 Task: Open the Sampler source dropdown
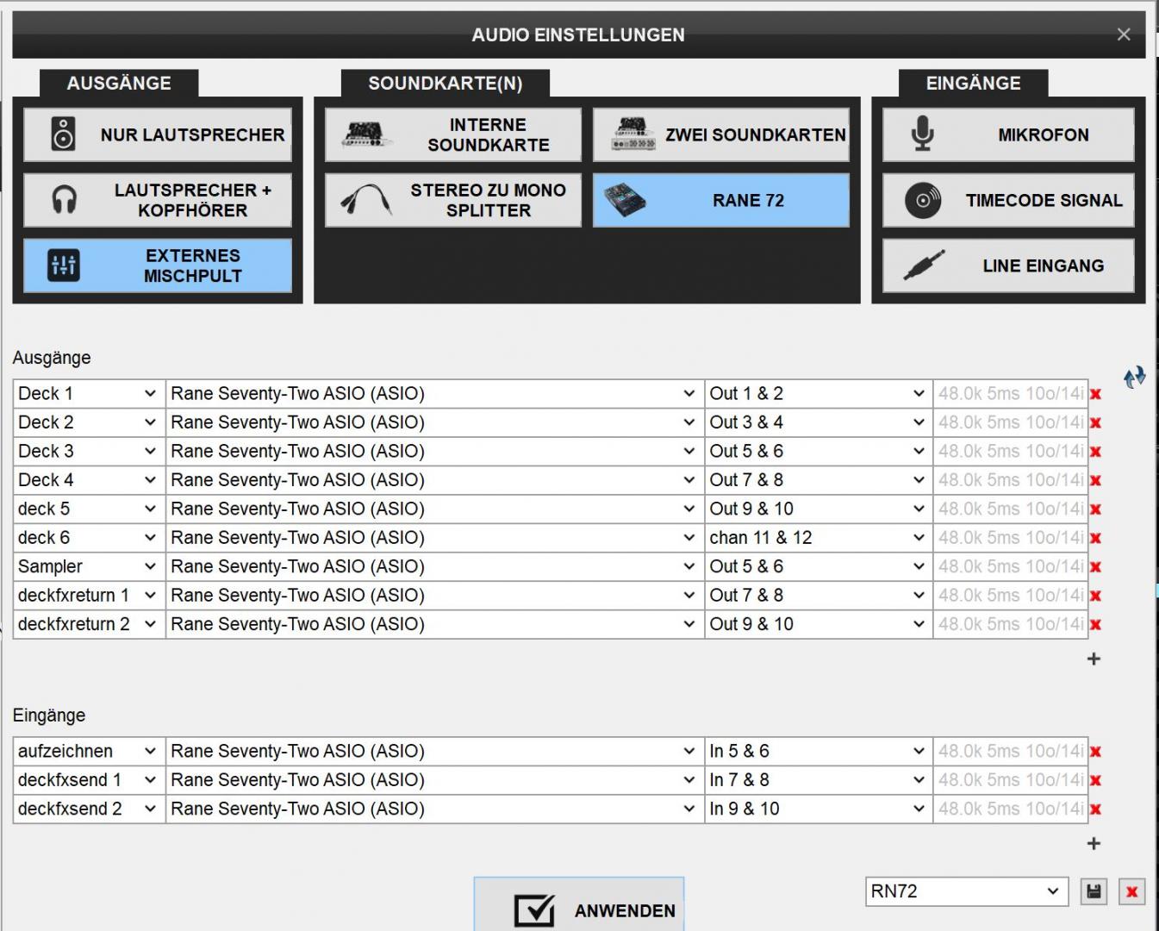coord(89,566)
